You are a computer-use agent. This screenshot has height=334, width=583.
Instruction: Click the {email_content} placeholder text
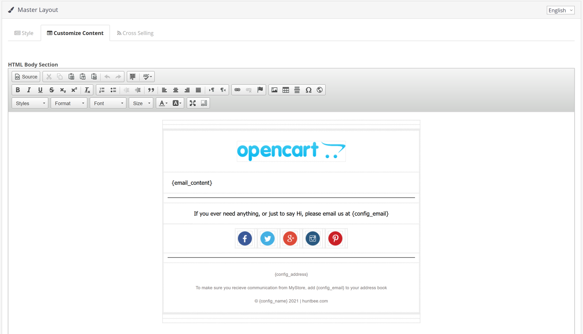[x=192, y=183]
